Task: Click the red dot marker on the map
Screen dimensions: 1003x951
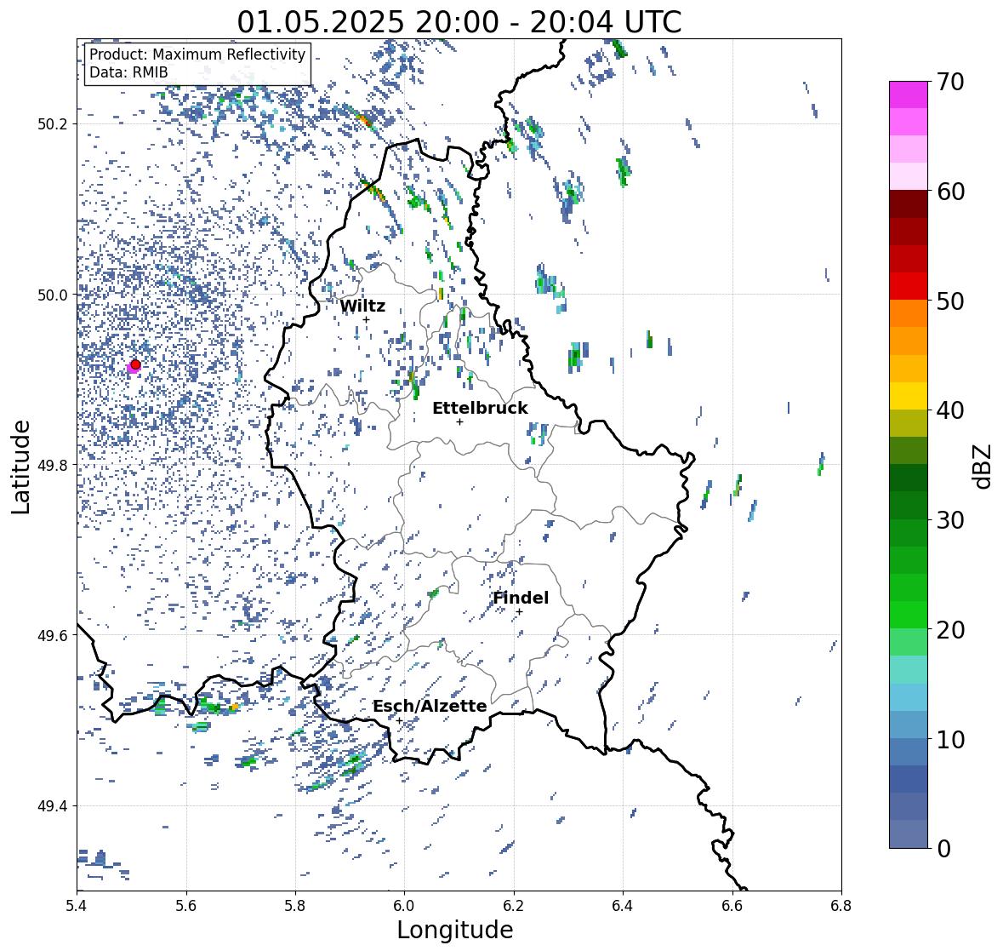Action: click(x=135, y=364)
